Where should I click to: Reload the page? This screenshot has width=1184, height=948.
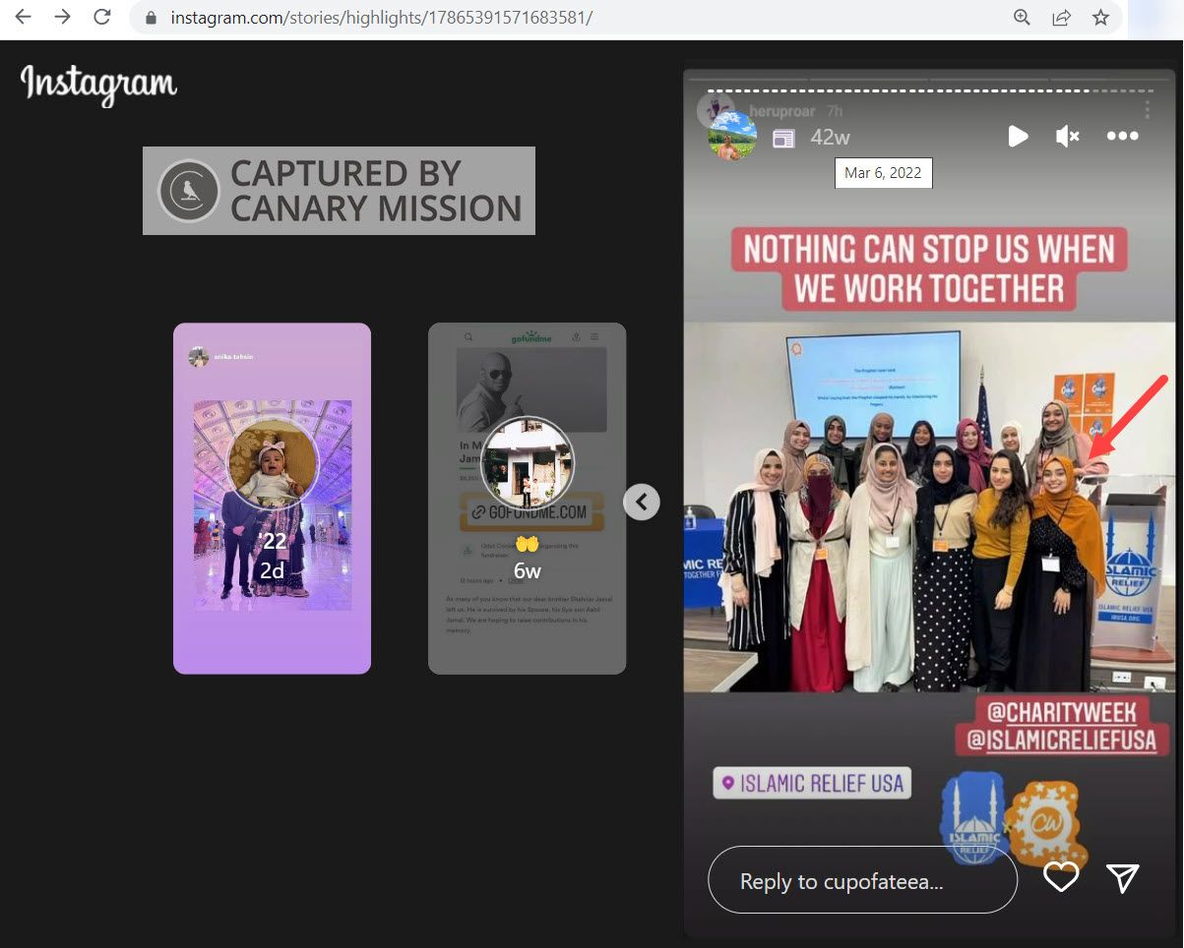coord(100,17)
